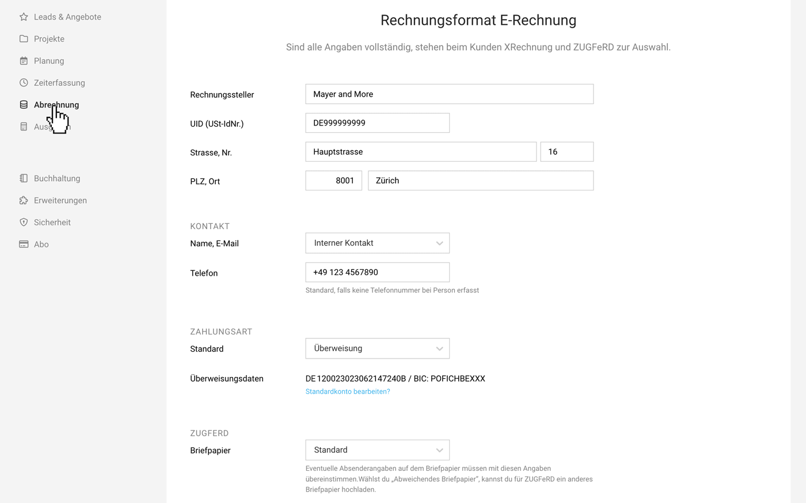Screen dimensions: 806x503
Task: Click the Standardkonto bearbeiten link
Action: [x=348, y=391]
